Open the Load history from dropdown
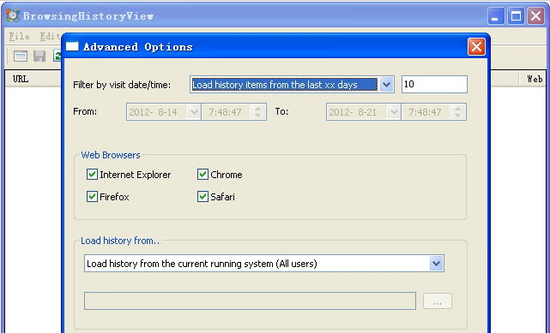The height and width of the screenshot is (333, 550). click(x=436, y=264)
